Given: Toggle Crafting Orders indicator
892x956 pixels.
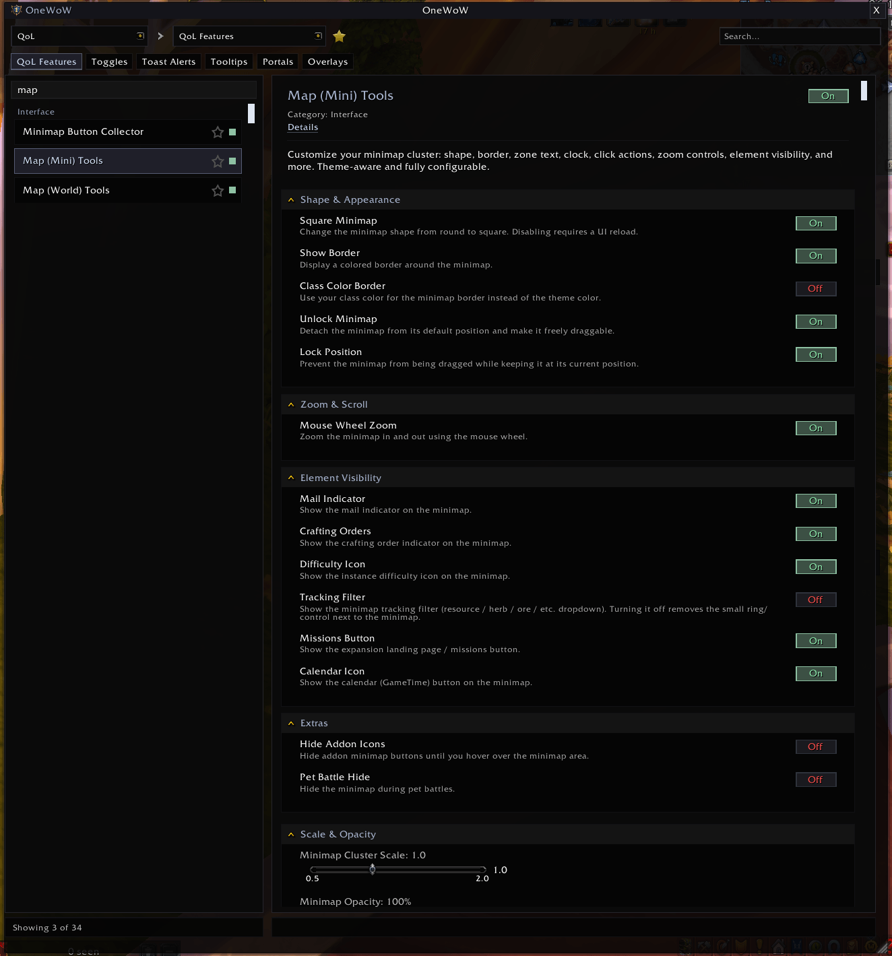Looking at the screenshot, I should pyautogui.click(x=816, y=534).
